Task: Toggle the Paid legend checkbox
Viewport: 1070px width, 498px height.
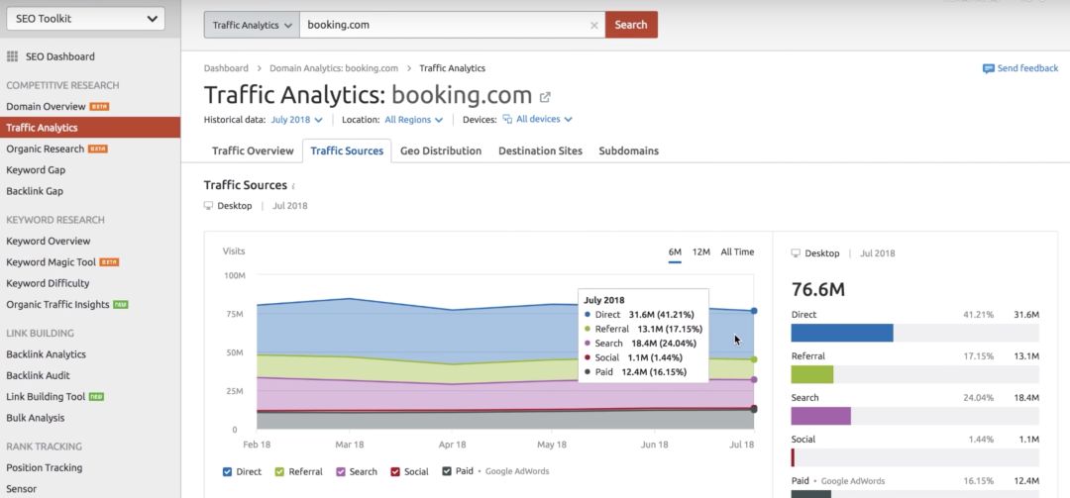Action: pyautogui.click(x=447, y=471)
